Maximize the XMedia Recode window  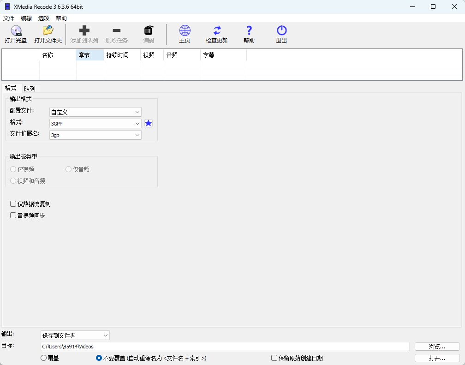coord(433,6)
